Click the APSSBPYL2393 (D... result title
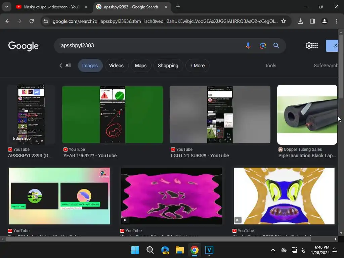Image resolution: width=344 pixels, height=258 pixels. [x=30, y=156]
